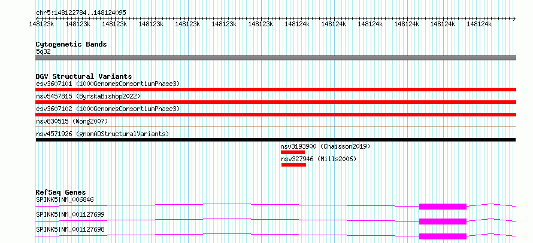Click the nsv830515 (Wong2007) label
The height and width of the screenshot is (243, 533).
coord(72,121)
